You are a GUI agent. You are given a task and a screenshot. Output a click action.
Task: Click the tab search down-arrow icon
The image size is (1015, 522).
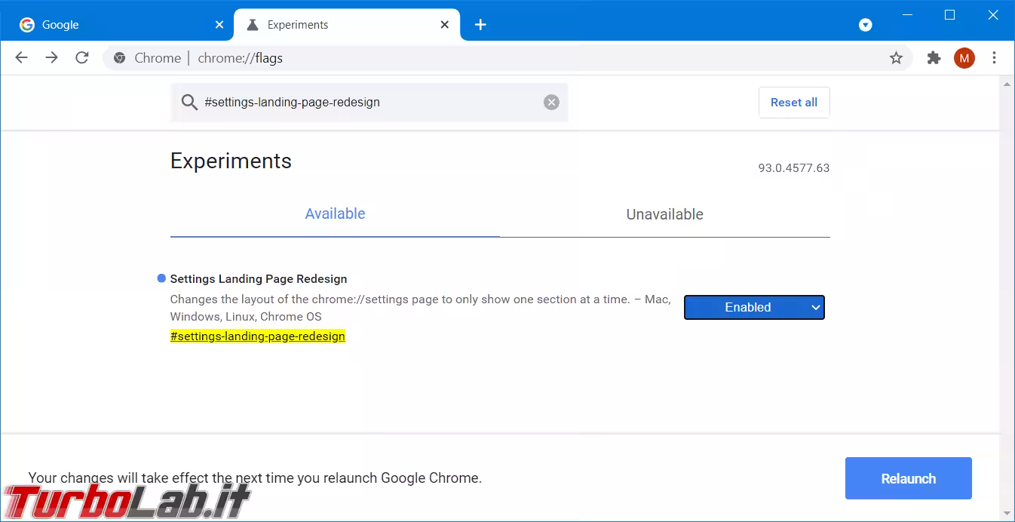866,25
